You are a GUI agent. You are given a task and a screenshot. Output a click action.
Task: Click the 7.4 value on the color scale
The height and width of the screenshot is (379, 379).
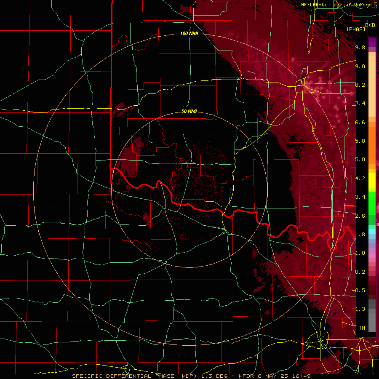coord(360,104)
